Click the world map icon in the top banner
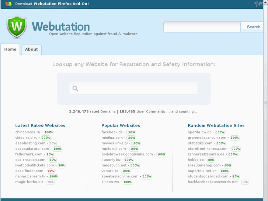This screenshot has width=268, height=201. [258, 4]
